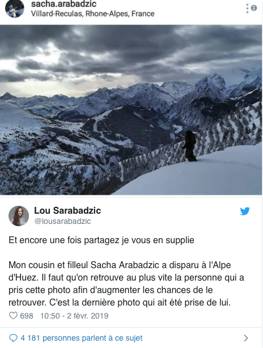The height and width of the screenshot is (348, 263).
Task: Open the three-dots options menu
Action: coord(247,9)
